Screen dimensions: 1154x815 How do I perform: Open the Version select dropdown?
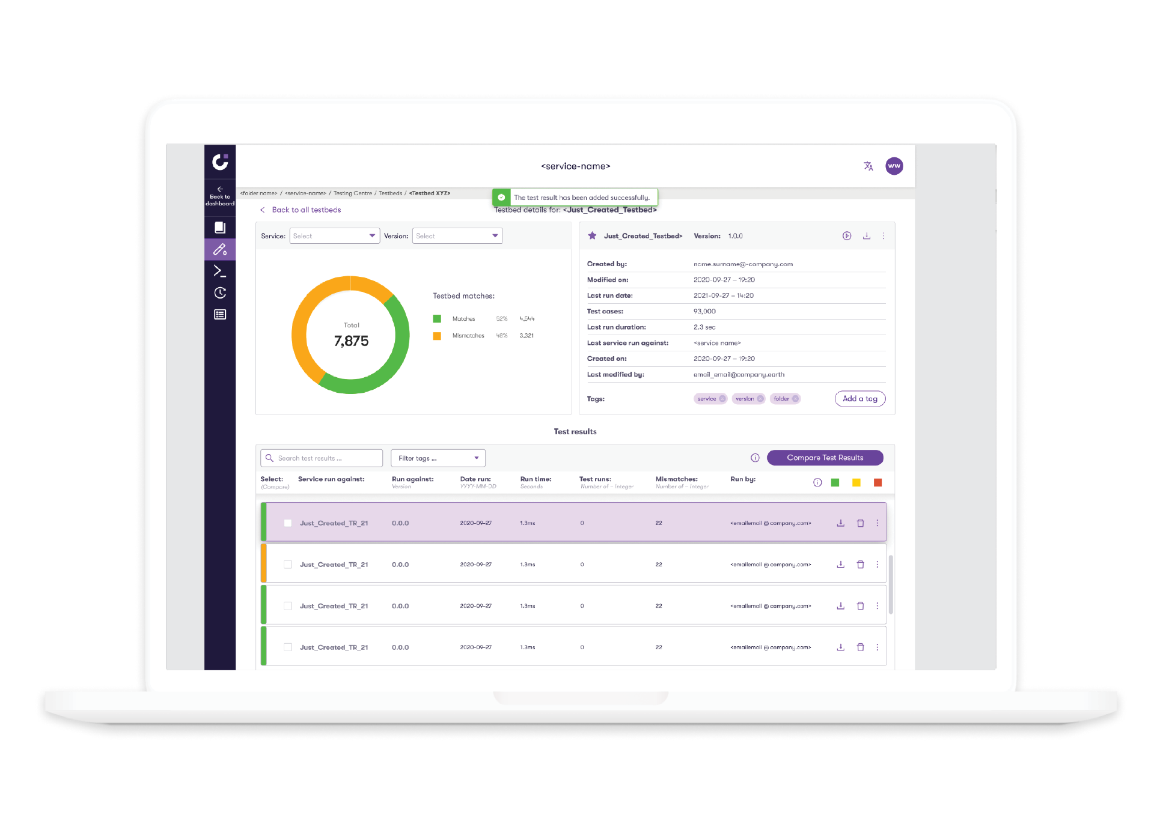tap(457, 236)
